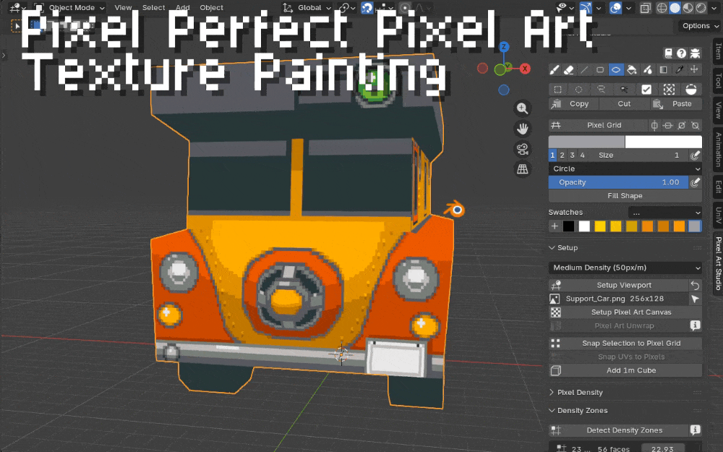
Task: Click the Copy button
Action: 574,104
